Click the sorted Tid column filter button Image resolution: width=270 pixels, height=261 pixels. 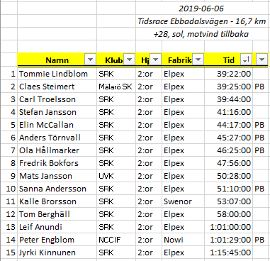(x=247, y=60)
